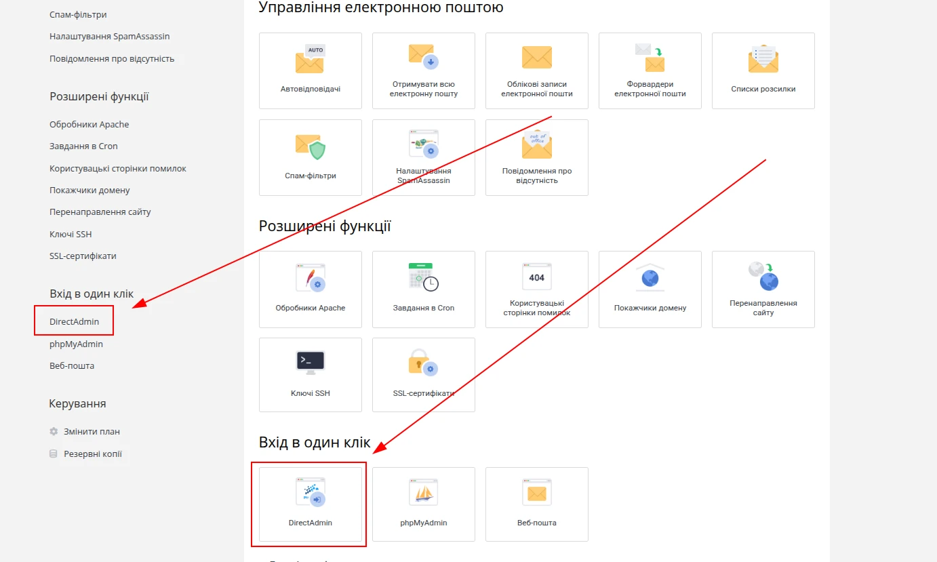This screenshot has height=562, width=937.
Task: Click the Отримувати всю електронну пошту icon
Action: tap(424, 57)
